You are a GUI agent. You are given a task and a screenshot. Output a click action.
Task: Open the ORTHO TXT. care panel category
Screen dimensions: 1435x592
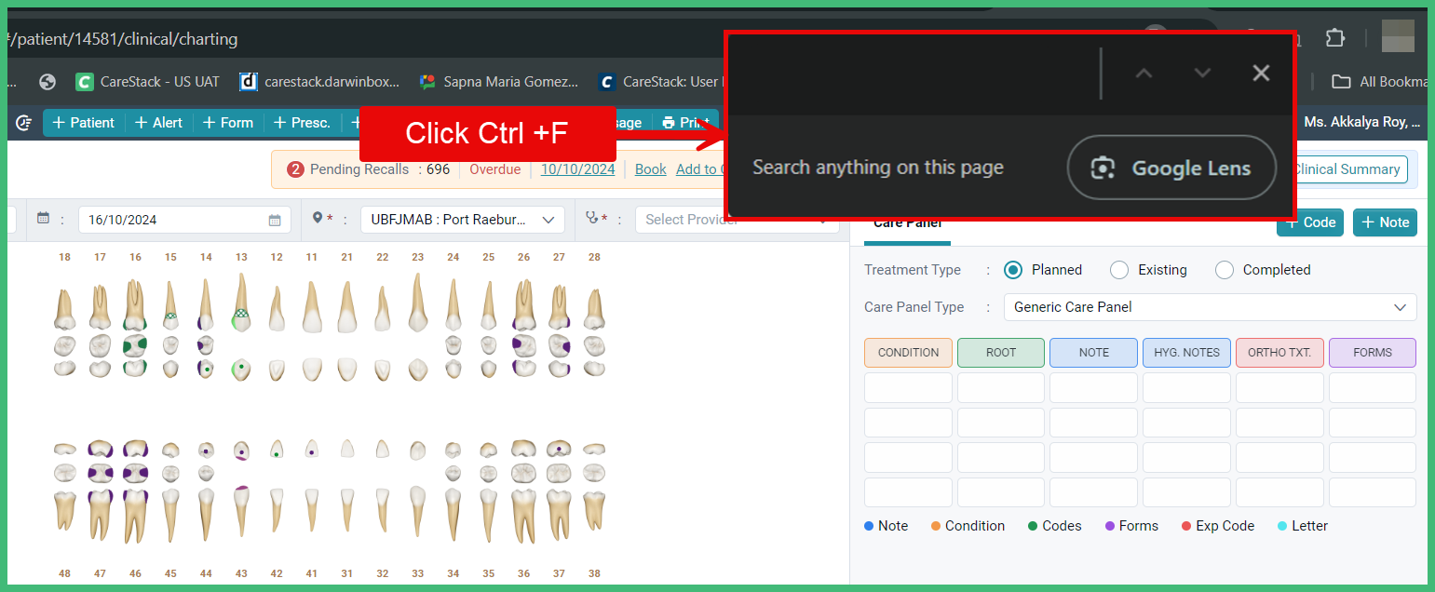point(1279,353)
